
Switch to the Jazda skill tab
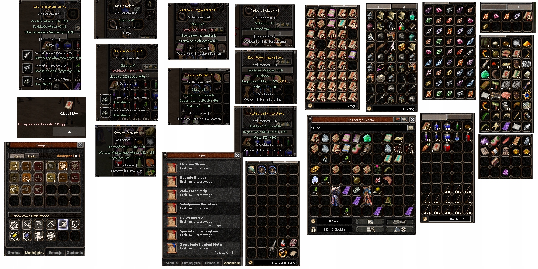click(31, 156)
